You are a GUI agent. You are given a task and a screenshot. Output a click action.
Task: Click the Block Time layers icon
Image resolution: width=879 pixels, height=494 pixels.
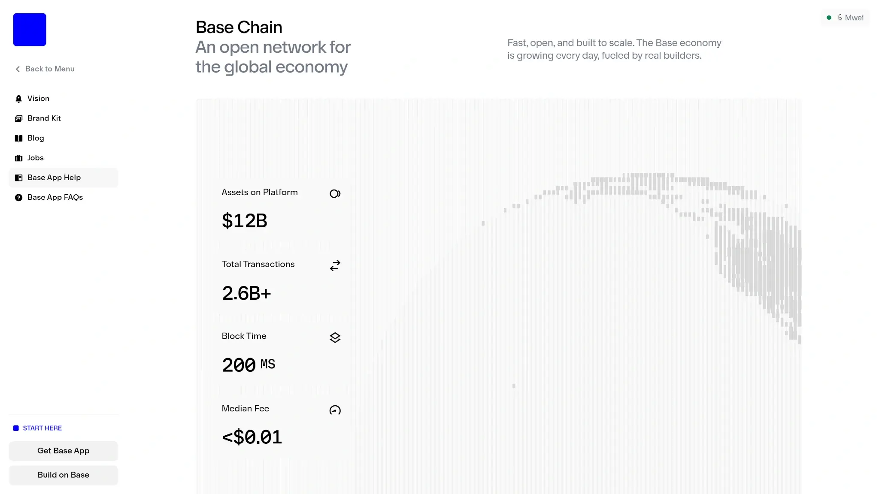pyautogui.click(x=335, y=338)
